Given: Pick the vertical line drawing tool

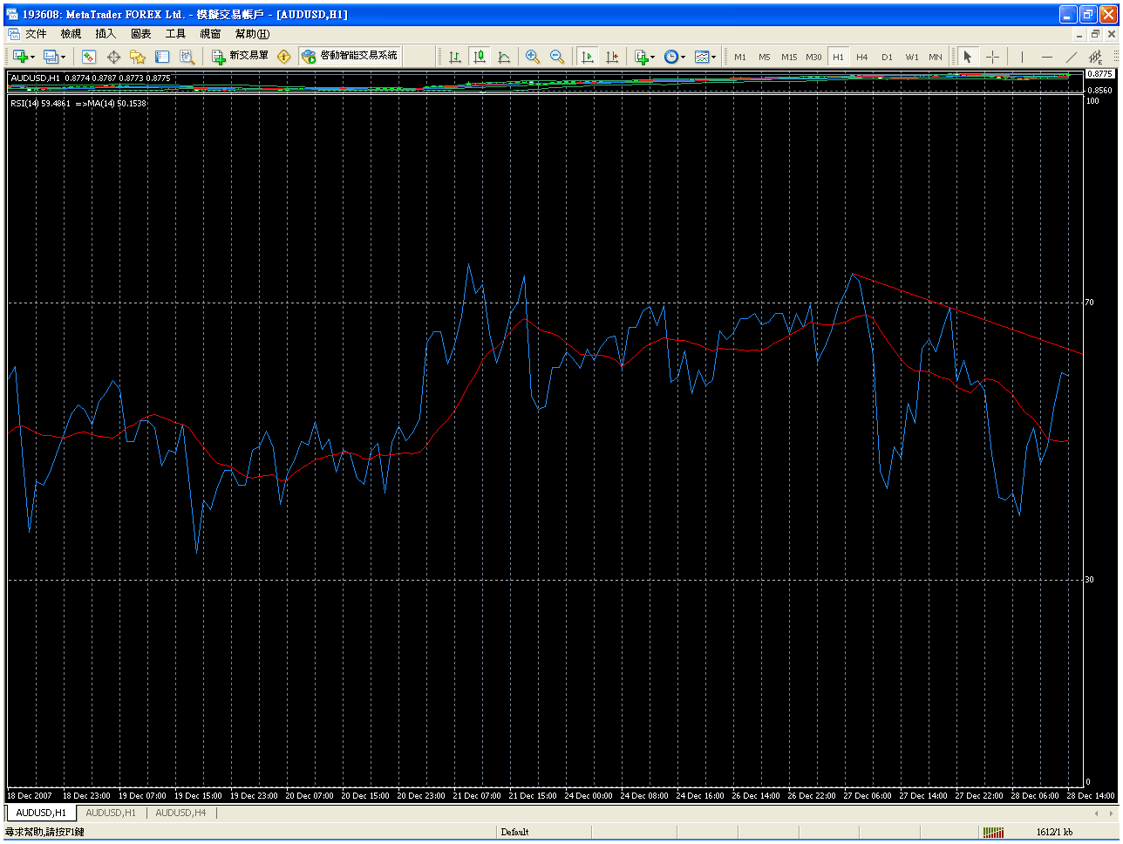Looking at the screenshot, I should click(x=1021, y=57).
